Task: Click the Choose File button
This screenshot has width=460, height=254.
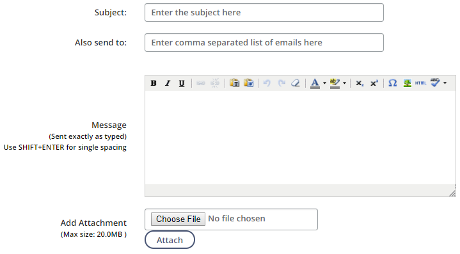Action: coord(178,219)
